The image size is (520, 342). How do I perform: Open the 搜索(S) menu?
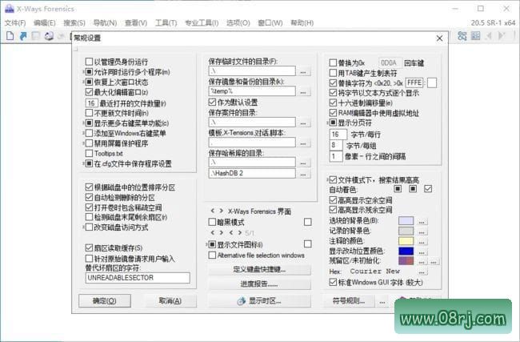click(x=74, y=22)
